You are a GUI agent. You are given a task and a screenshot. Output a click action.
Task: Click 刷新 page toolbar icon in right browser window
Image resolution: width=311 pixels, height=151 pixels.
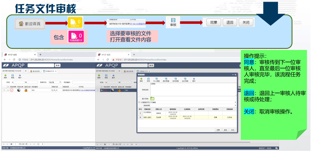[x=99, y=76]
